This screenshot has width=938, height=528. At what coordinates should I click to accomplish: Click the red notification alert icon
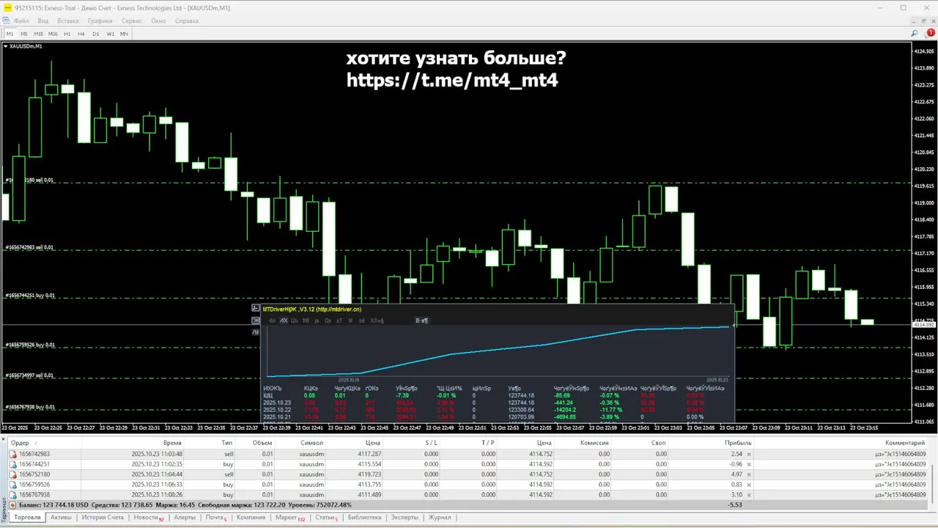pyautogui.click(x=931, y=33)
